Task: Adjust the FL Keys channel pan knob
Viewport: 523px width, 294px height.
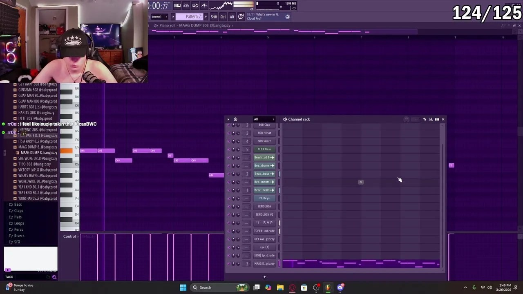Action: click(x=233, y=198)
